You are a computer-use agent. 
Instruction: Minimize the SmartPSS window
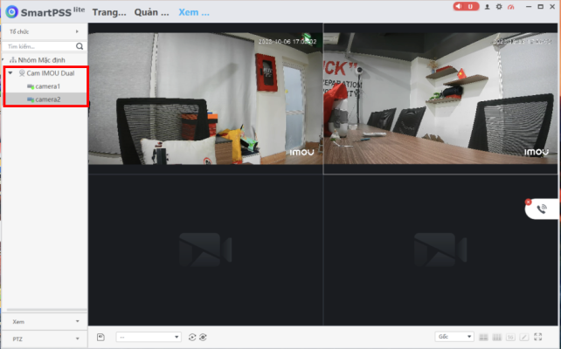click(x=529, y=7)
